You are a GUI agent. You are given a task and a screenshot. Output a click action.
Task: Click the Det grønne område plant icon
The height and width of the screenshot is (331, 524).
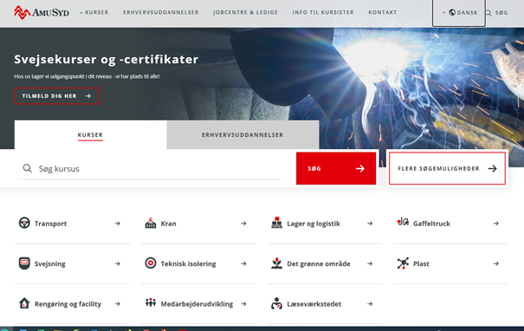pos(276,263)
